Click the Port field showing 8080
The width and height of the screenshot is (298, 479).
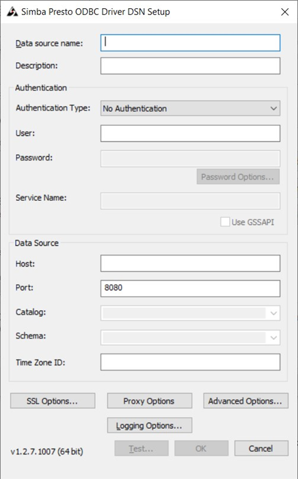click(190, 289)
